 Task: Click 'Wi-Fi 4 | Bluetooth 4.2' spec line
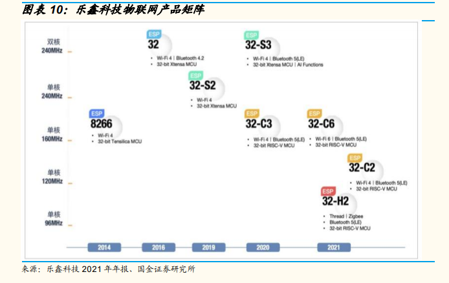point(181,58)
